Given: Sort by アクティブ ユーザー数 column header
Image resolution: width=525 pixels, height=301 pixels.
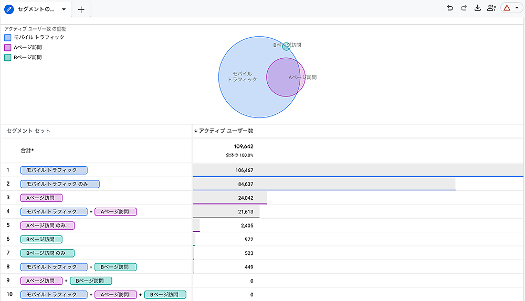Looking at the screenshot, I should (x=226, y=131).
